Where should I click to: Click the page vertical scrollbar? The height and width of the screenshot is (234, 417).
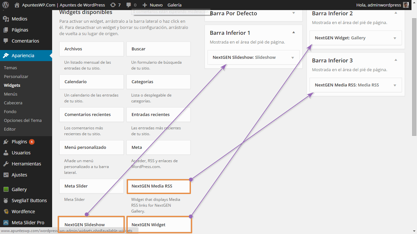414,77
